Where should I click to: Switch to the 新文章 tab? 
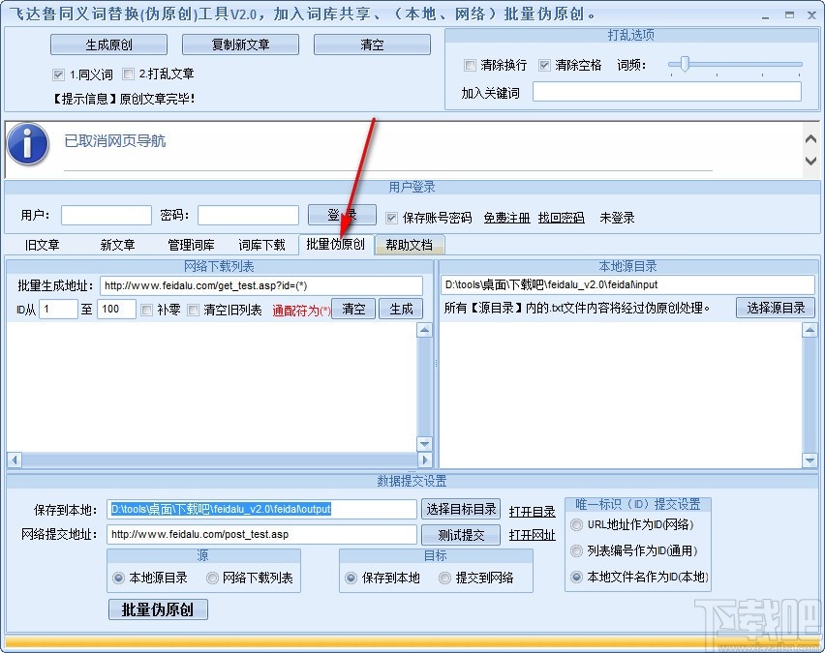click(117, 245)
